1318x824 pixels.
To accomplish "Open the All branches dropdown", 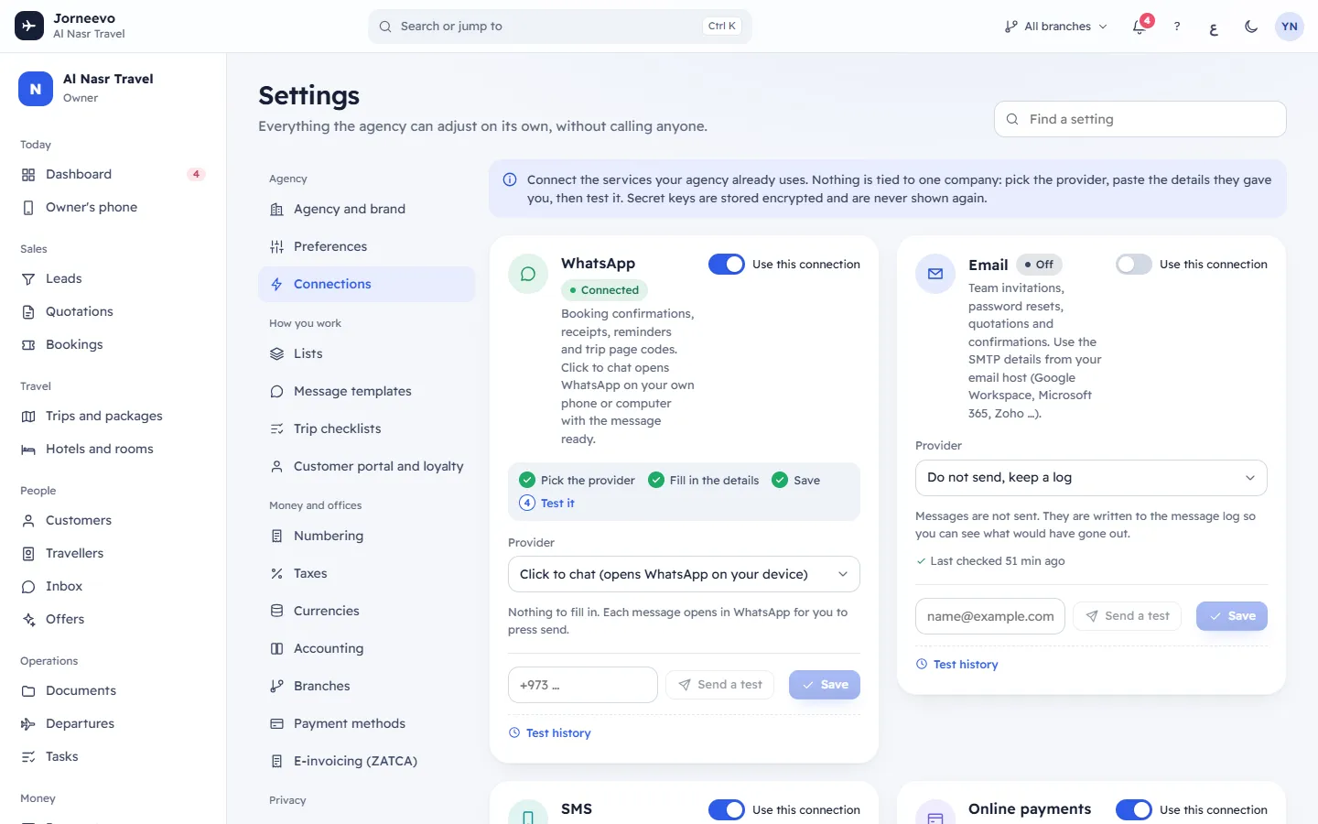I will pyautogui.click(x=1055, y=27).
